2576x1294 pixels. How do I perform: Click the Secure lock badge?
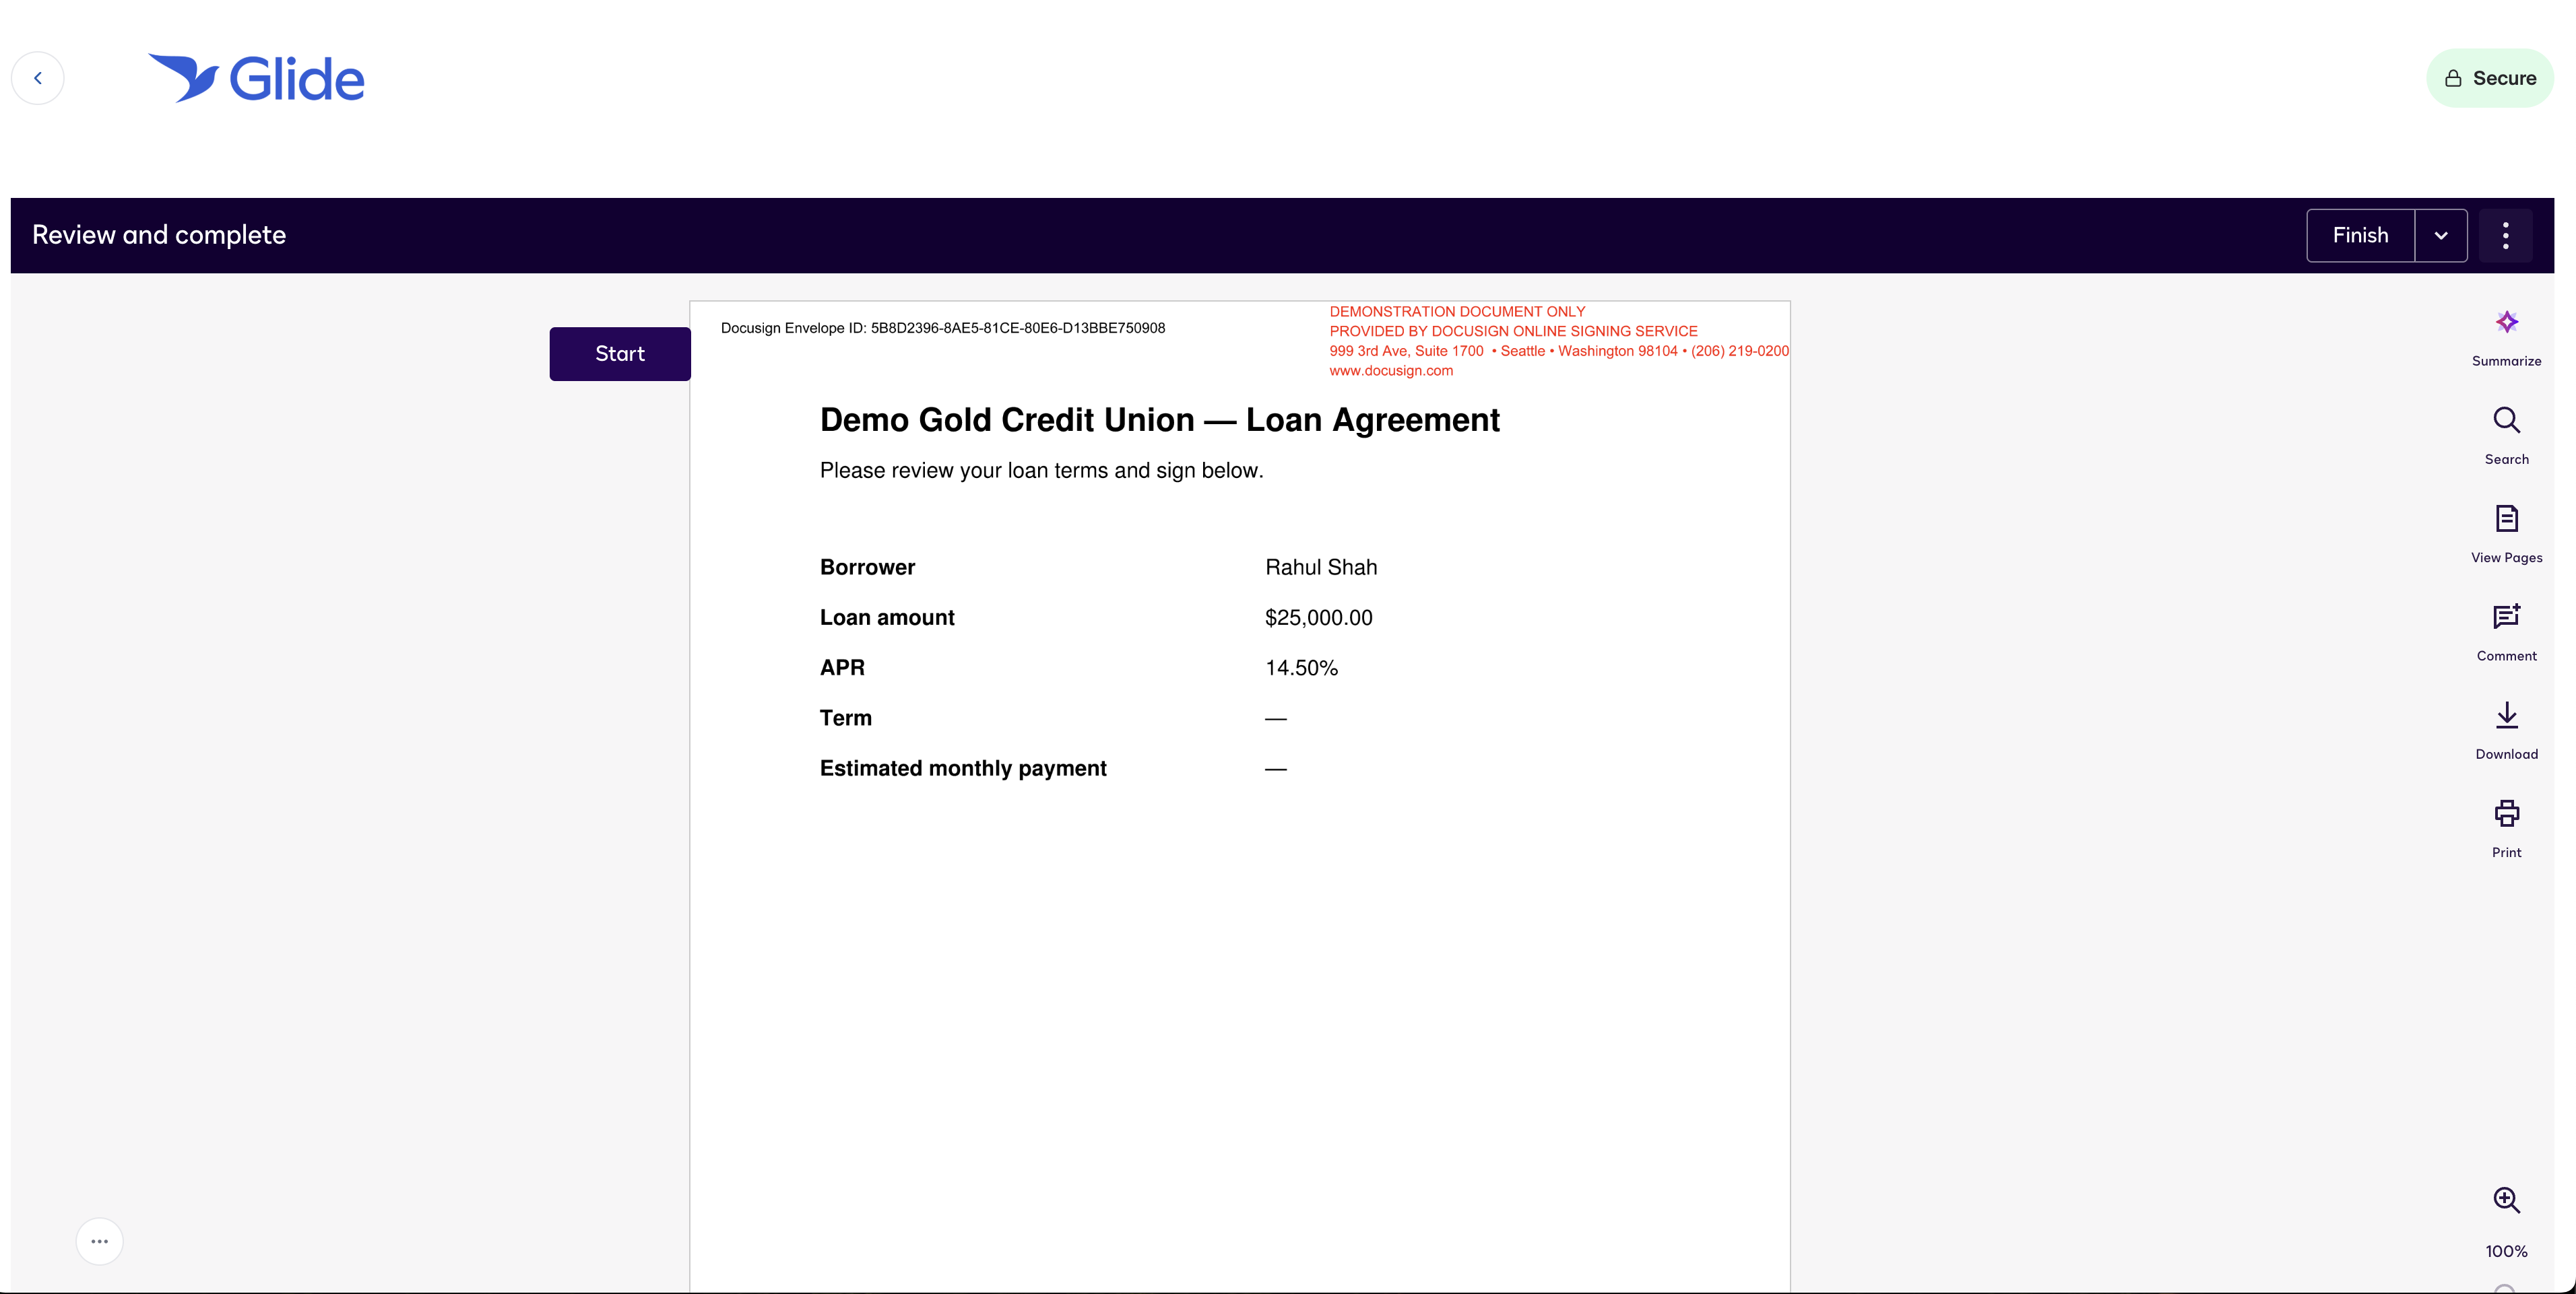click(2490, 78)
